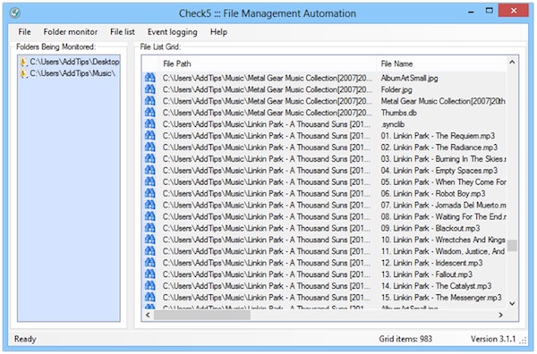Click file path cell of Thumbs.db row
Image resolution: width=537 pixels, height=354 pixels.
coord(267,113)
